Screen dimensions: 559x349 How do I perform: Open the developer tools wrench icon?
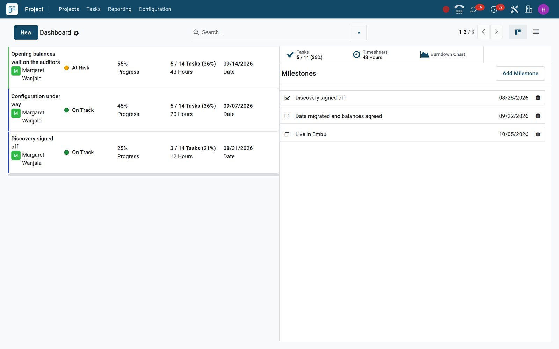[514, 9]
